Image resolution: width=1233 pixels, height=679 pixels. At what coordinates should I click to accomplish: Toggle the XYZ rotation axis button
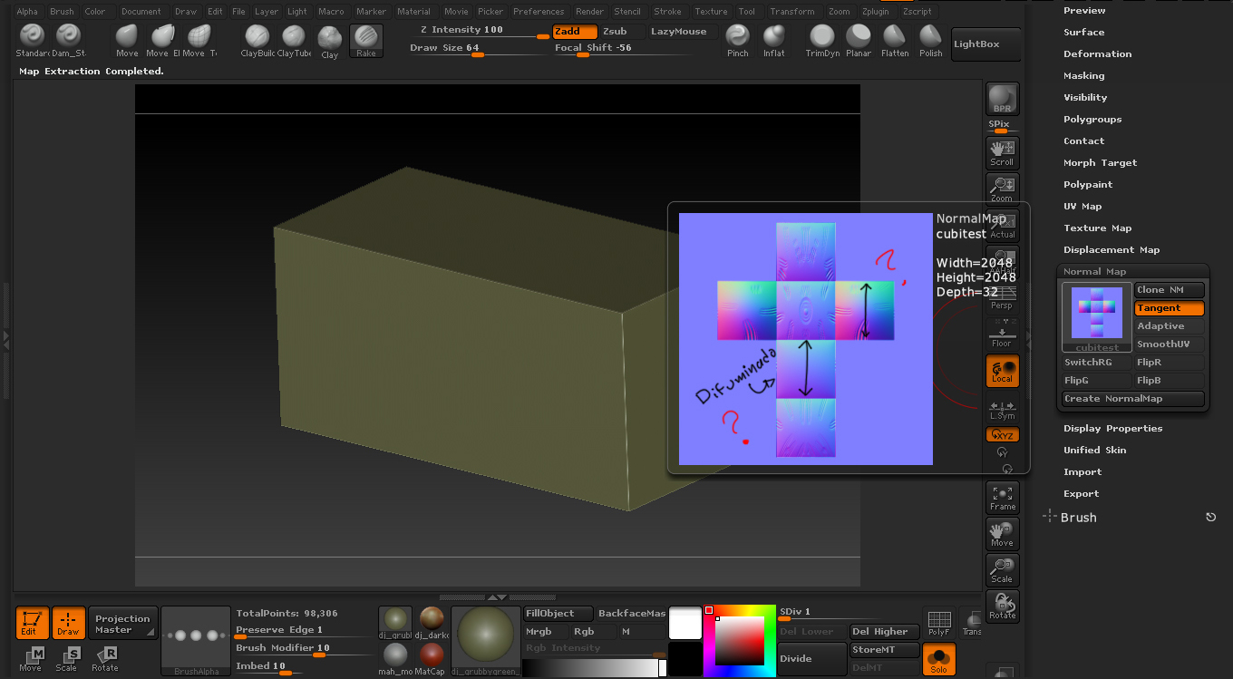coord(1002,435)
